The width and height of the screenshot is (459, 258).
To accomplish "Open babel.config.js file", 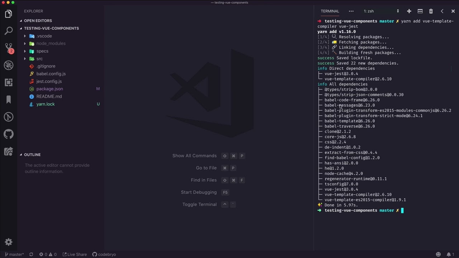I will (51, 74).
